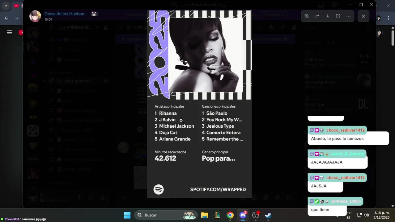This screenshot has height=222, width=395.
Task: Open File Explorer from the taskbar
Action: (205, 215)
